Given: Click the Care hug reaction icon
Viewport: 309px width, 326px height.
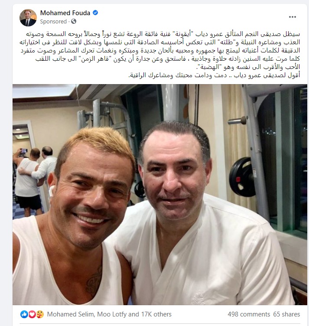Looking at the screenshot, I should point(40,314).
